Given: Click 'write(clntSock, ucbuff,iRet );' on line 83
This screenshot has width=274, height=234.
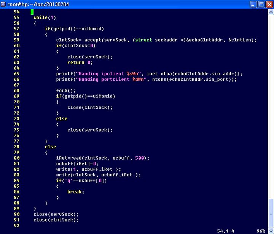Looking at the screenshot, I should tap(99, 175).
